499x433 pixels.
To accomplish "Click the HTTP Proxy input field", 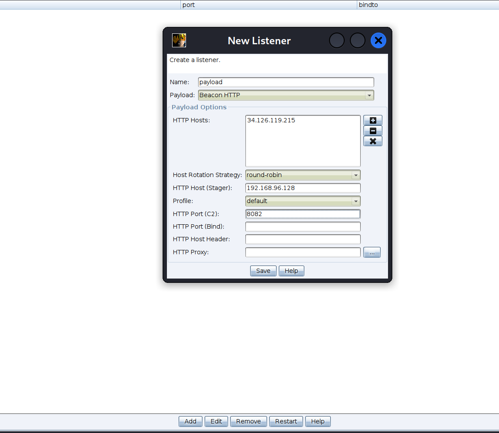I will [303, 252].
